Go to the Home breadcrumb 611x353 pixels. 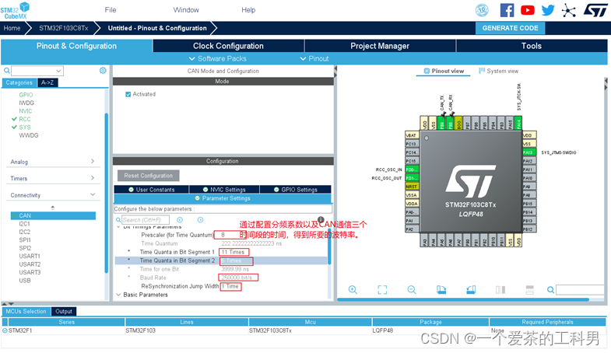point(12,28)
